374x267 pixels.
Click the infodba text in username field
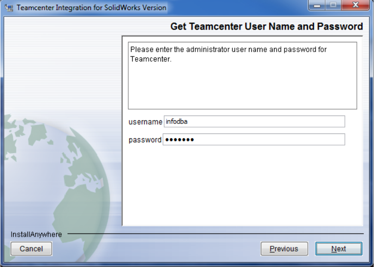[x=176, y=122]
